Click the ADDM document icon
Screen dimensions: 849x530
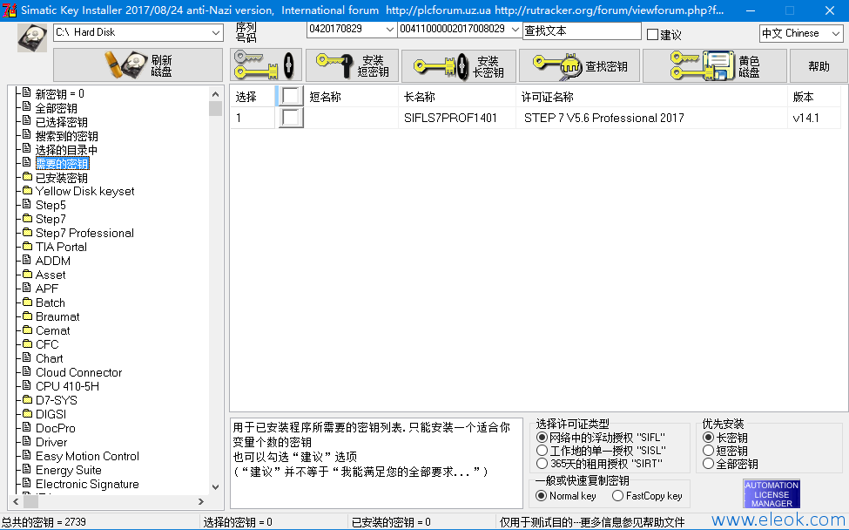pyautogui.click(x=26, y=260)
